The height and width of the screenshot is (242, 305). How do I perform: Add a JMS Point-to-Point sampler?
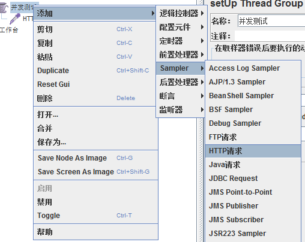pyautogui.click(x=253, y=192)
